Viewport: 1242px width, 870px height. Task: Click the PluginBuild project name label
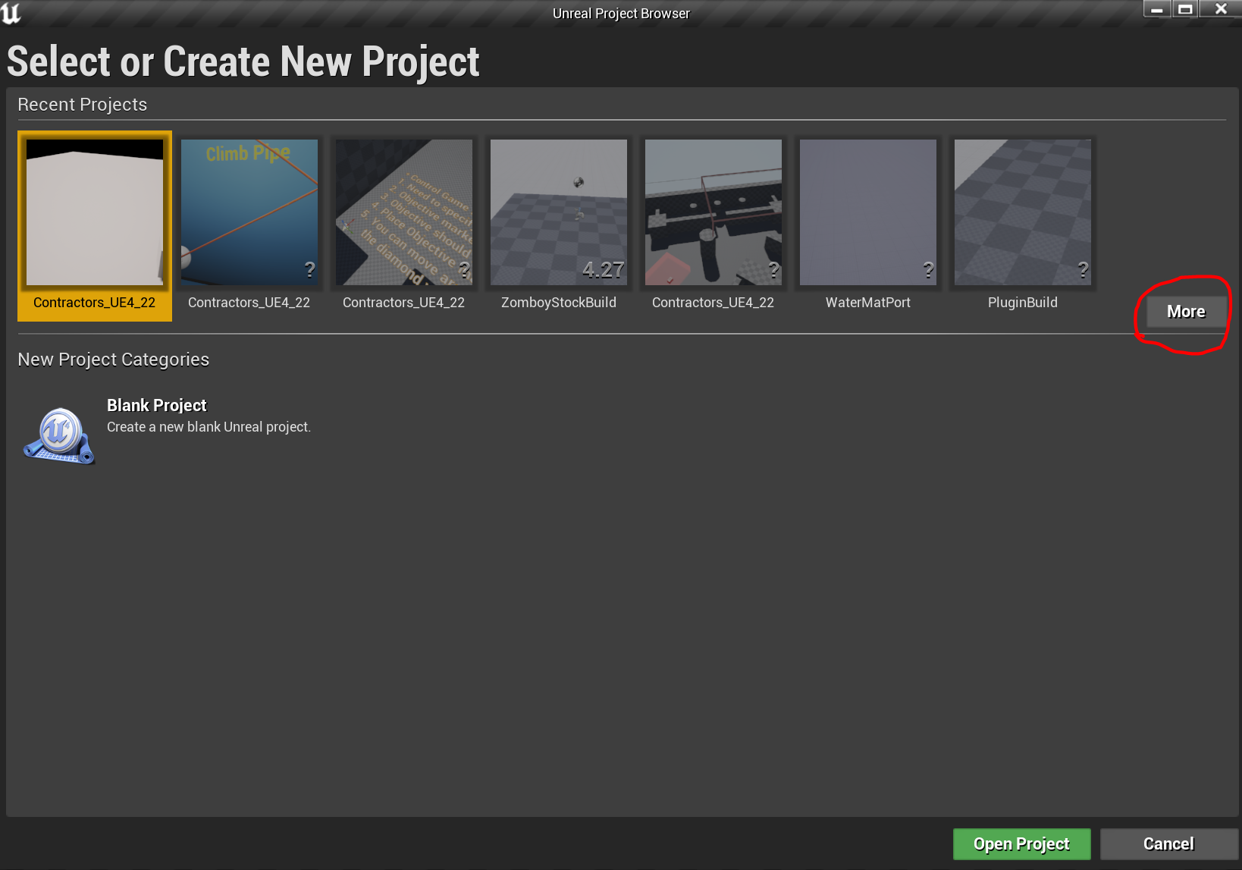coord(1023,303)
